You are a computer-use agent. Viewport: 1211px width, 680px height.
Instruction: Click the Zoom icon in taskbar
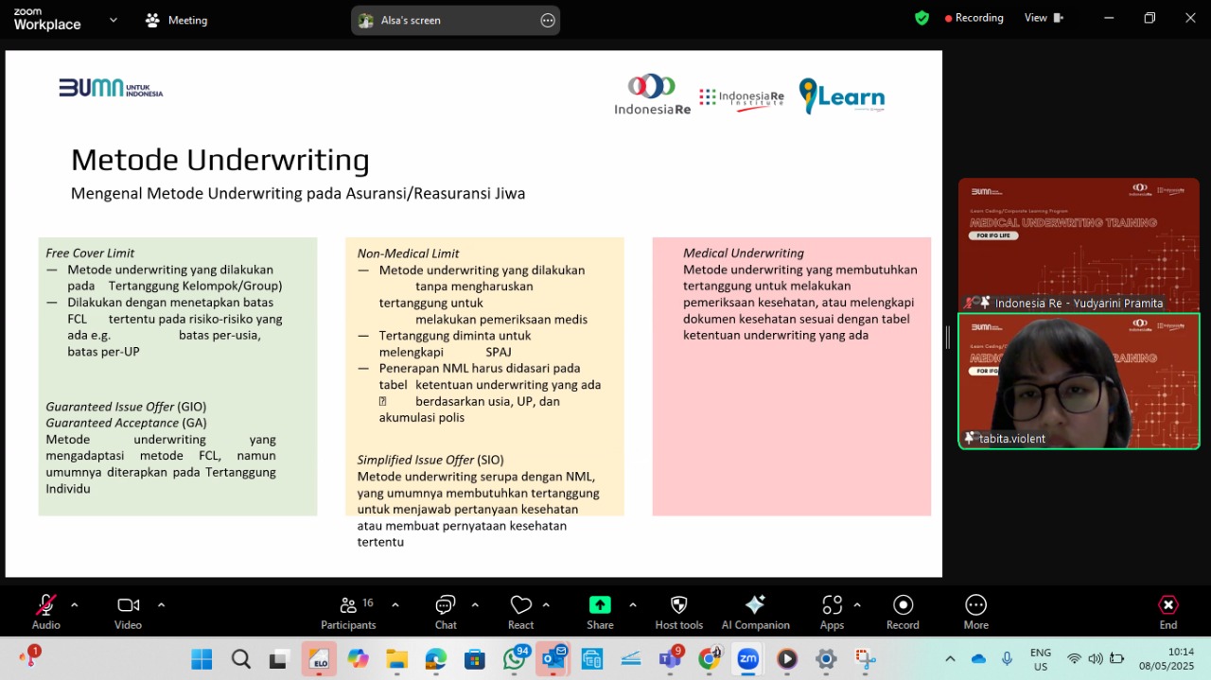[x=747, y=658]
